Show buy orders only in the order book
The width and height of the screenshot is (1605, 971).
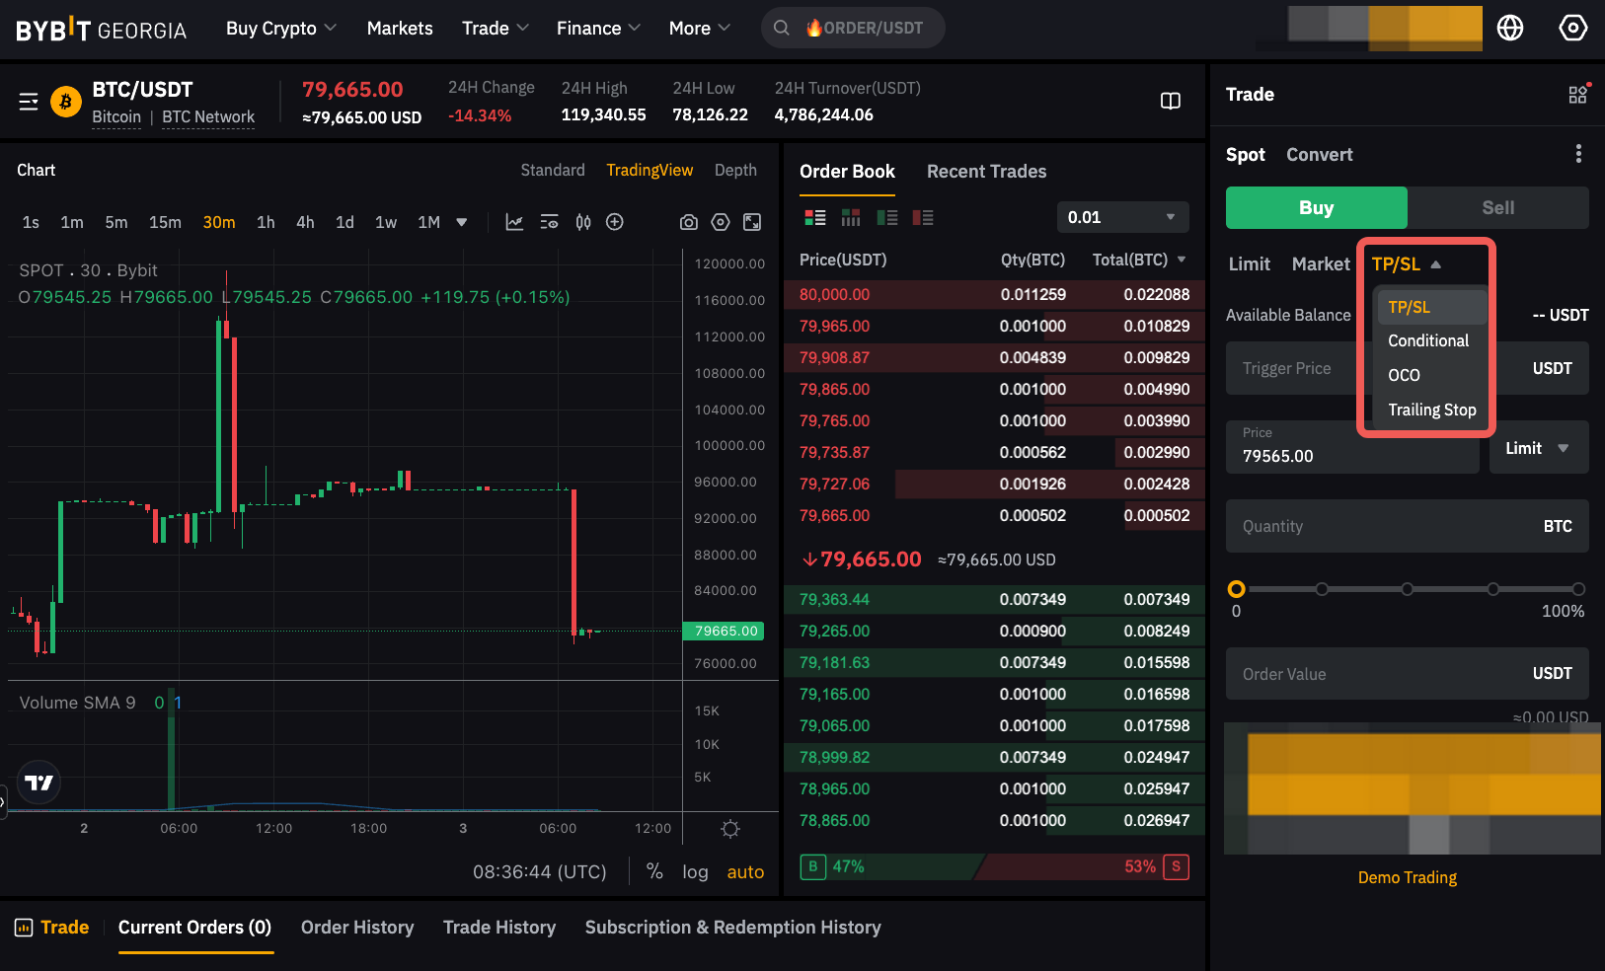click(x=886, y=217)
